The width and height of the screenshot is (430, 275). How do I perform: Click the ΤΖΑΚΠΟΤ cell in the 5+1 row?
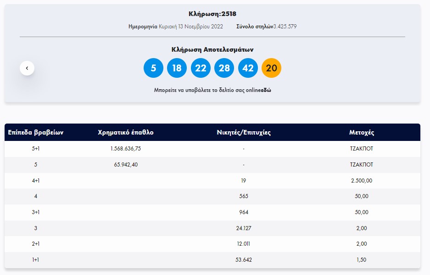pos(362,149)
